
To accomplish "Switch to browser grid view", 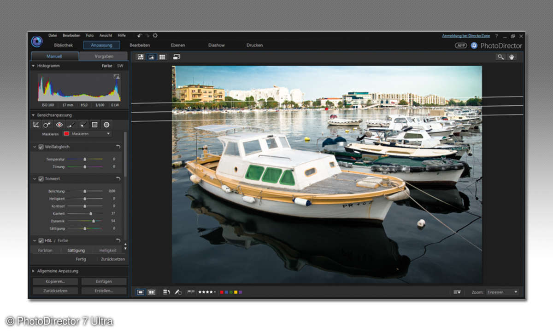I will pyautogui.click(x=162, y=57).
